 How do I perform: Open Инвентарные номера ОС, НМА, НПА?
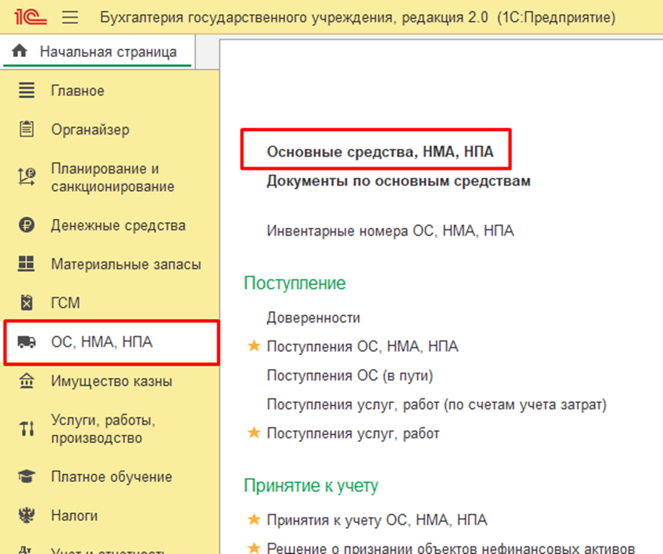click(390, 231)
